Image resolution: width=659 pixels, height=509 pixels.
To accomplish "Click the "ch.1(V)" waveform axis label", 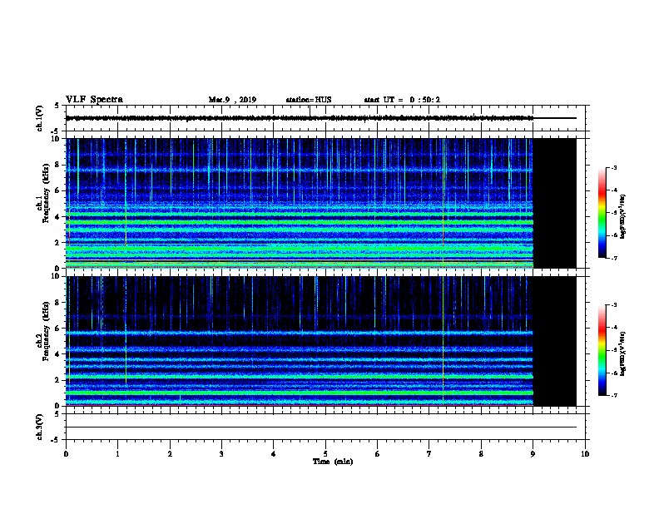I will [40, 118].
